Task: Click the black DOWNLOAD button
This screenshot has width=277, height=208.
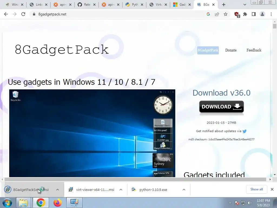Action: tap(222, 107)
